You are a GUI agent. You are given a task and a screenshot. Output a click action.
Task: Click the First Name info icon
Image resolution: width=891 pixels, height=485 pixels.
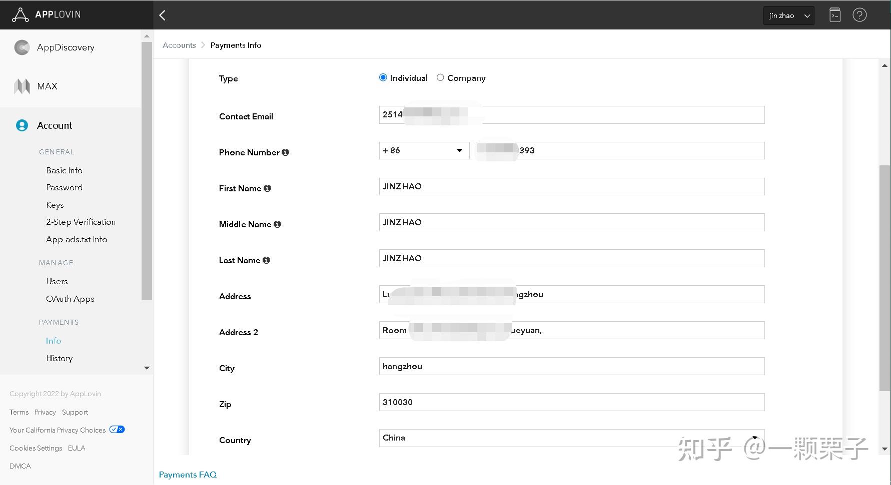tap(267, 188)
